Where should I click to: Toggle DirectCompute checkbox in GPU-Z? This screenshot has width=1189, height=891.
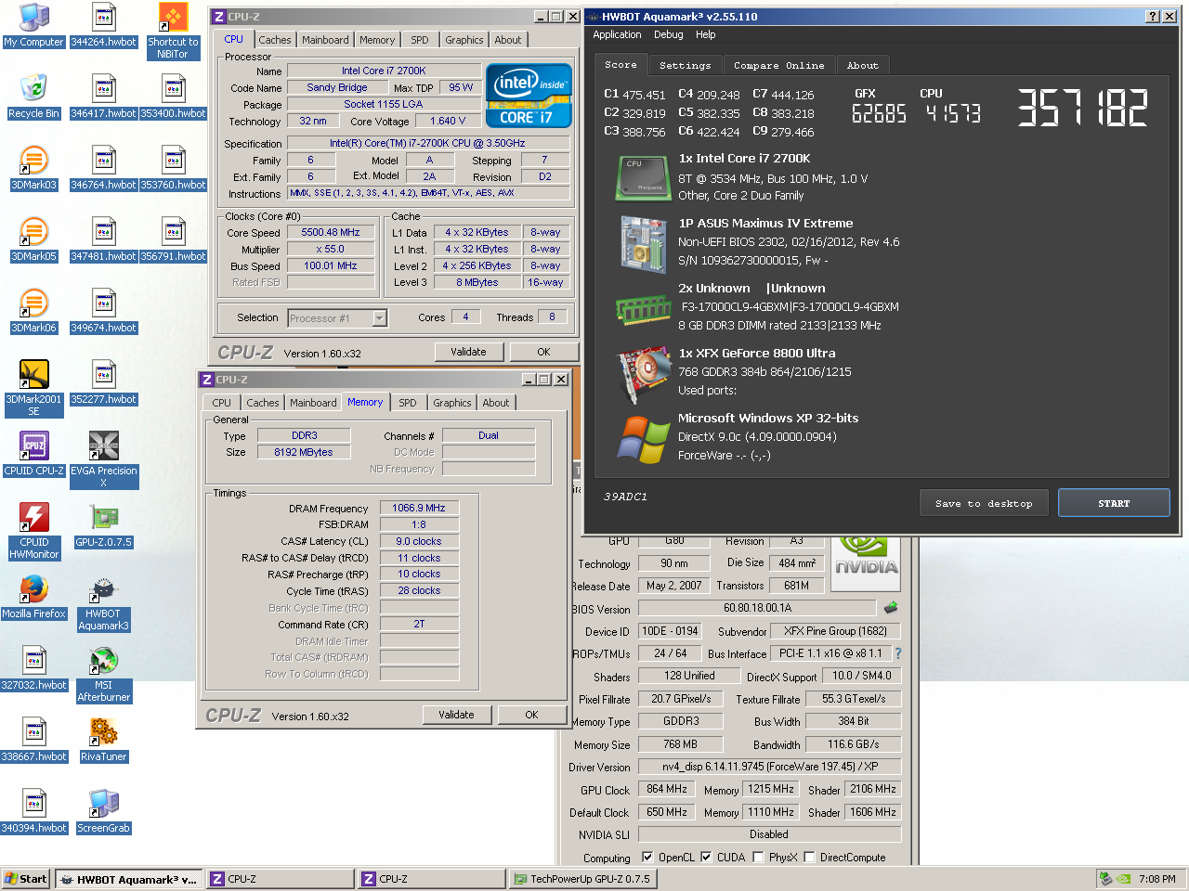(809, 857)
